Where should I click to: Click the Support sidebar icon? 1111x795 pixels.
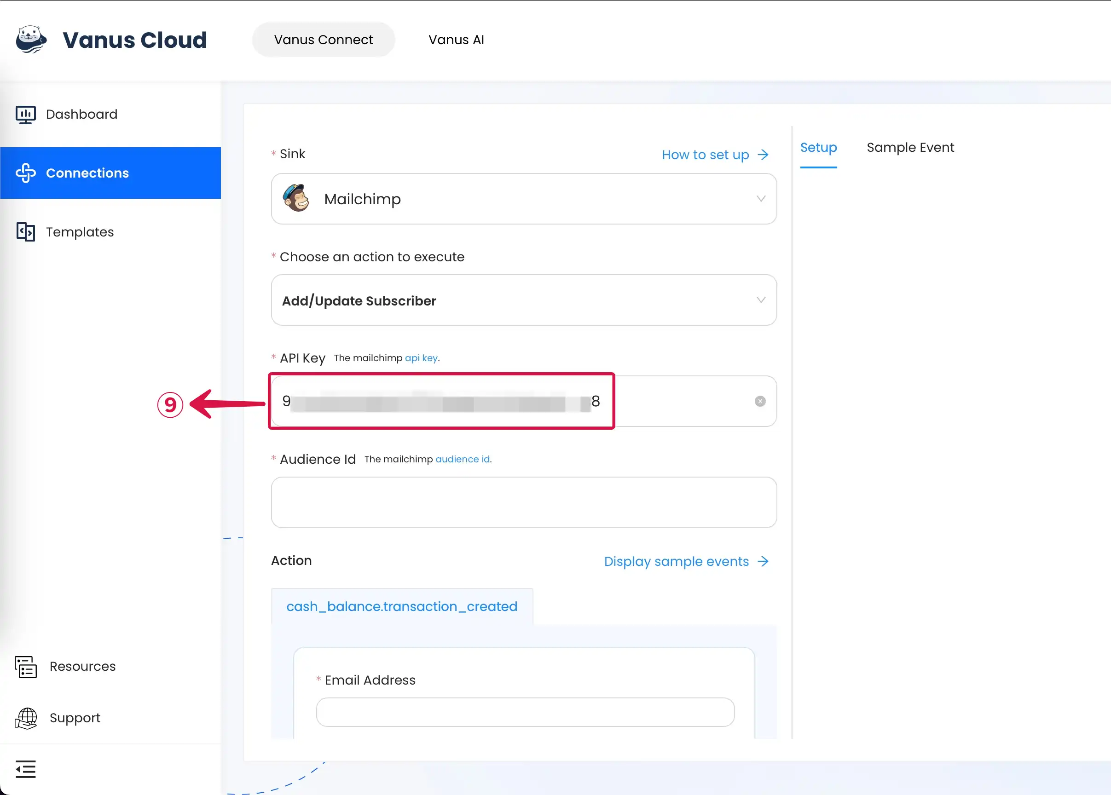(26, 718)
